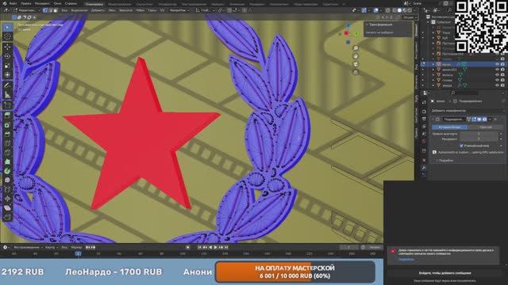Select the Poly Build tool
This screenshot has width=508, height=285.
click(x=7, y=161)
